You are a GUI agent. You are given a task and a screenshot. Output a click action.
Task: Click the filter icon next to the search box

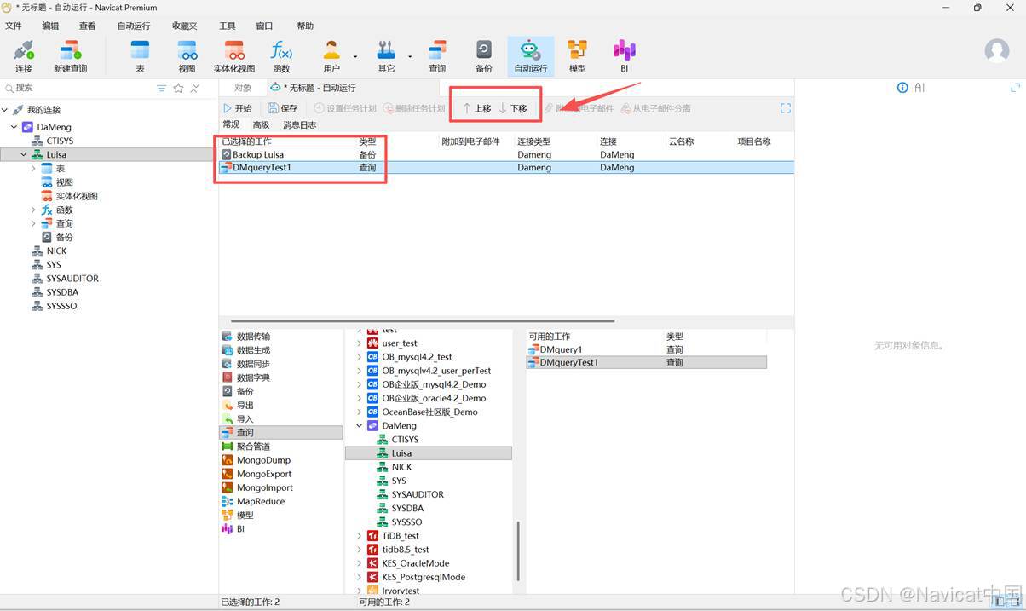pos(162,88)
